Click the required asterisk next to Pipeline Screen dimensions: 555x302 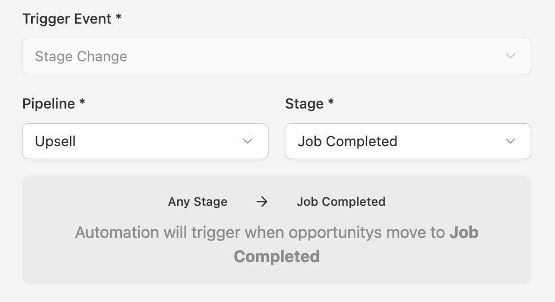click(82, 103)
